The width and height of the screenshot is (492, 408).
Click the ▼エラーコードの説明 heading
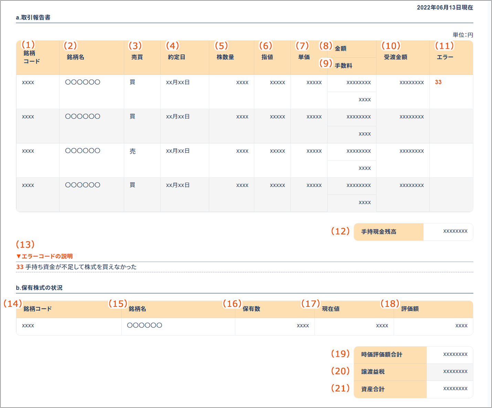44,256
